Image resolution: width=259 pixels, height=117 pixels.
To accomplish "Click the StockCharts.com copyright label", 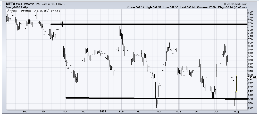I will 236,4.
